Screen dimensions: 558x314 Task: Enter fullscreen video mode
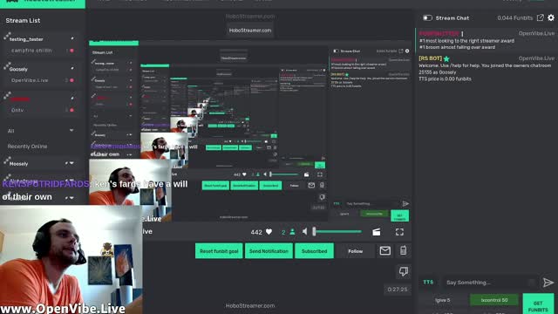tap(399, 232)
